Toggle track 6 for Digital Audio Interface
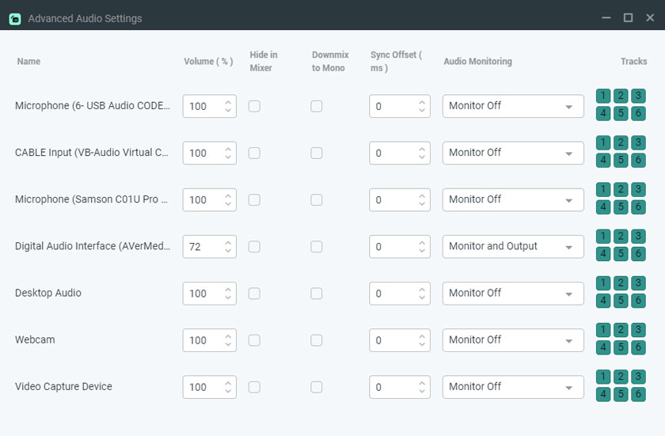This screenshot has height=436, width=665. (639, 254)
